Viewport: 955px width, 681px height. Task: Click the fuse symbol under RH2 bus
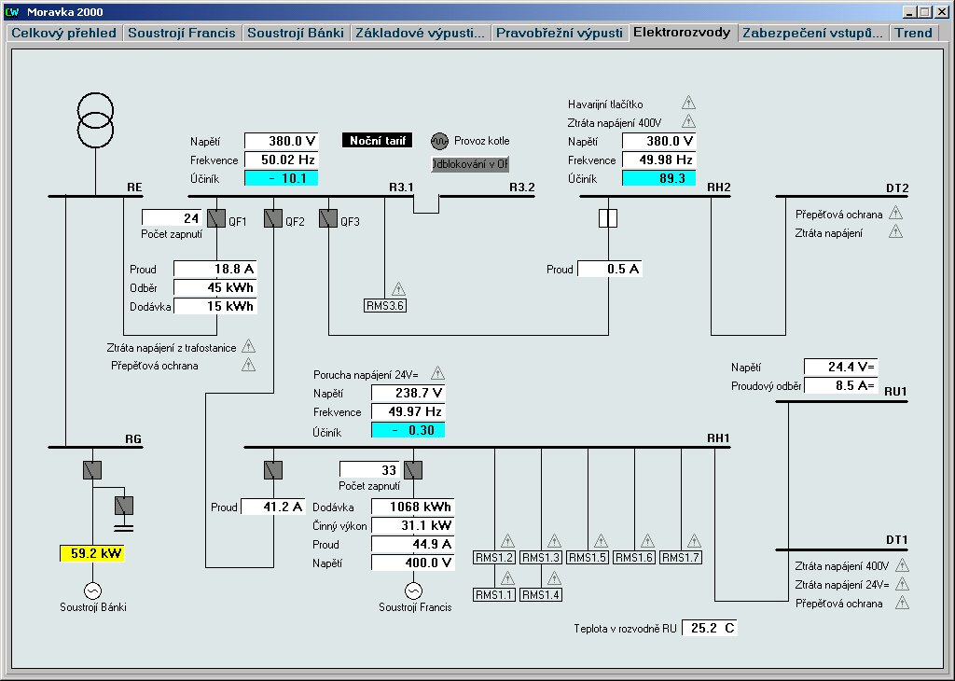pyautogui.click(x=607, y=218)
